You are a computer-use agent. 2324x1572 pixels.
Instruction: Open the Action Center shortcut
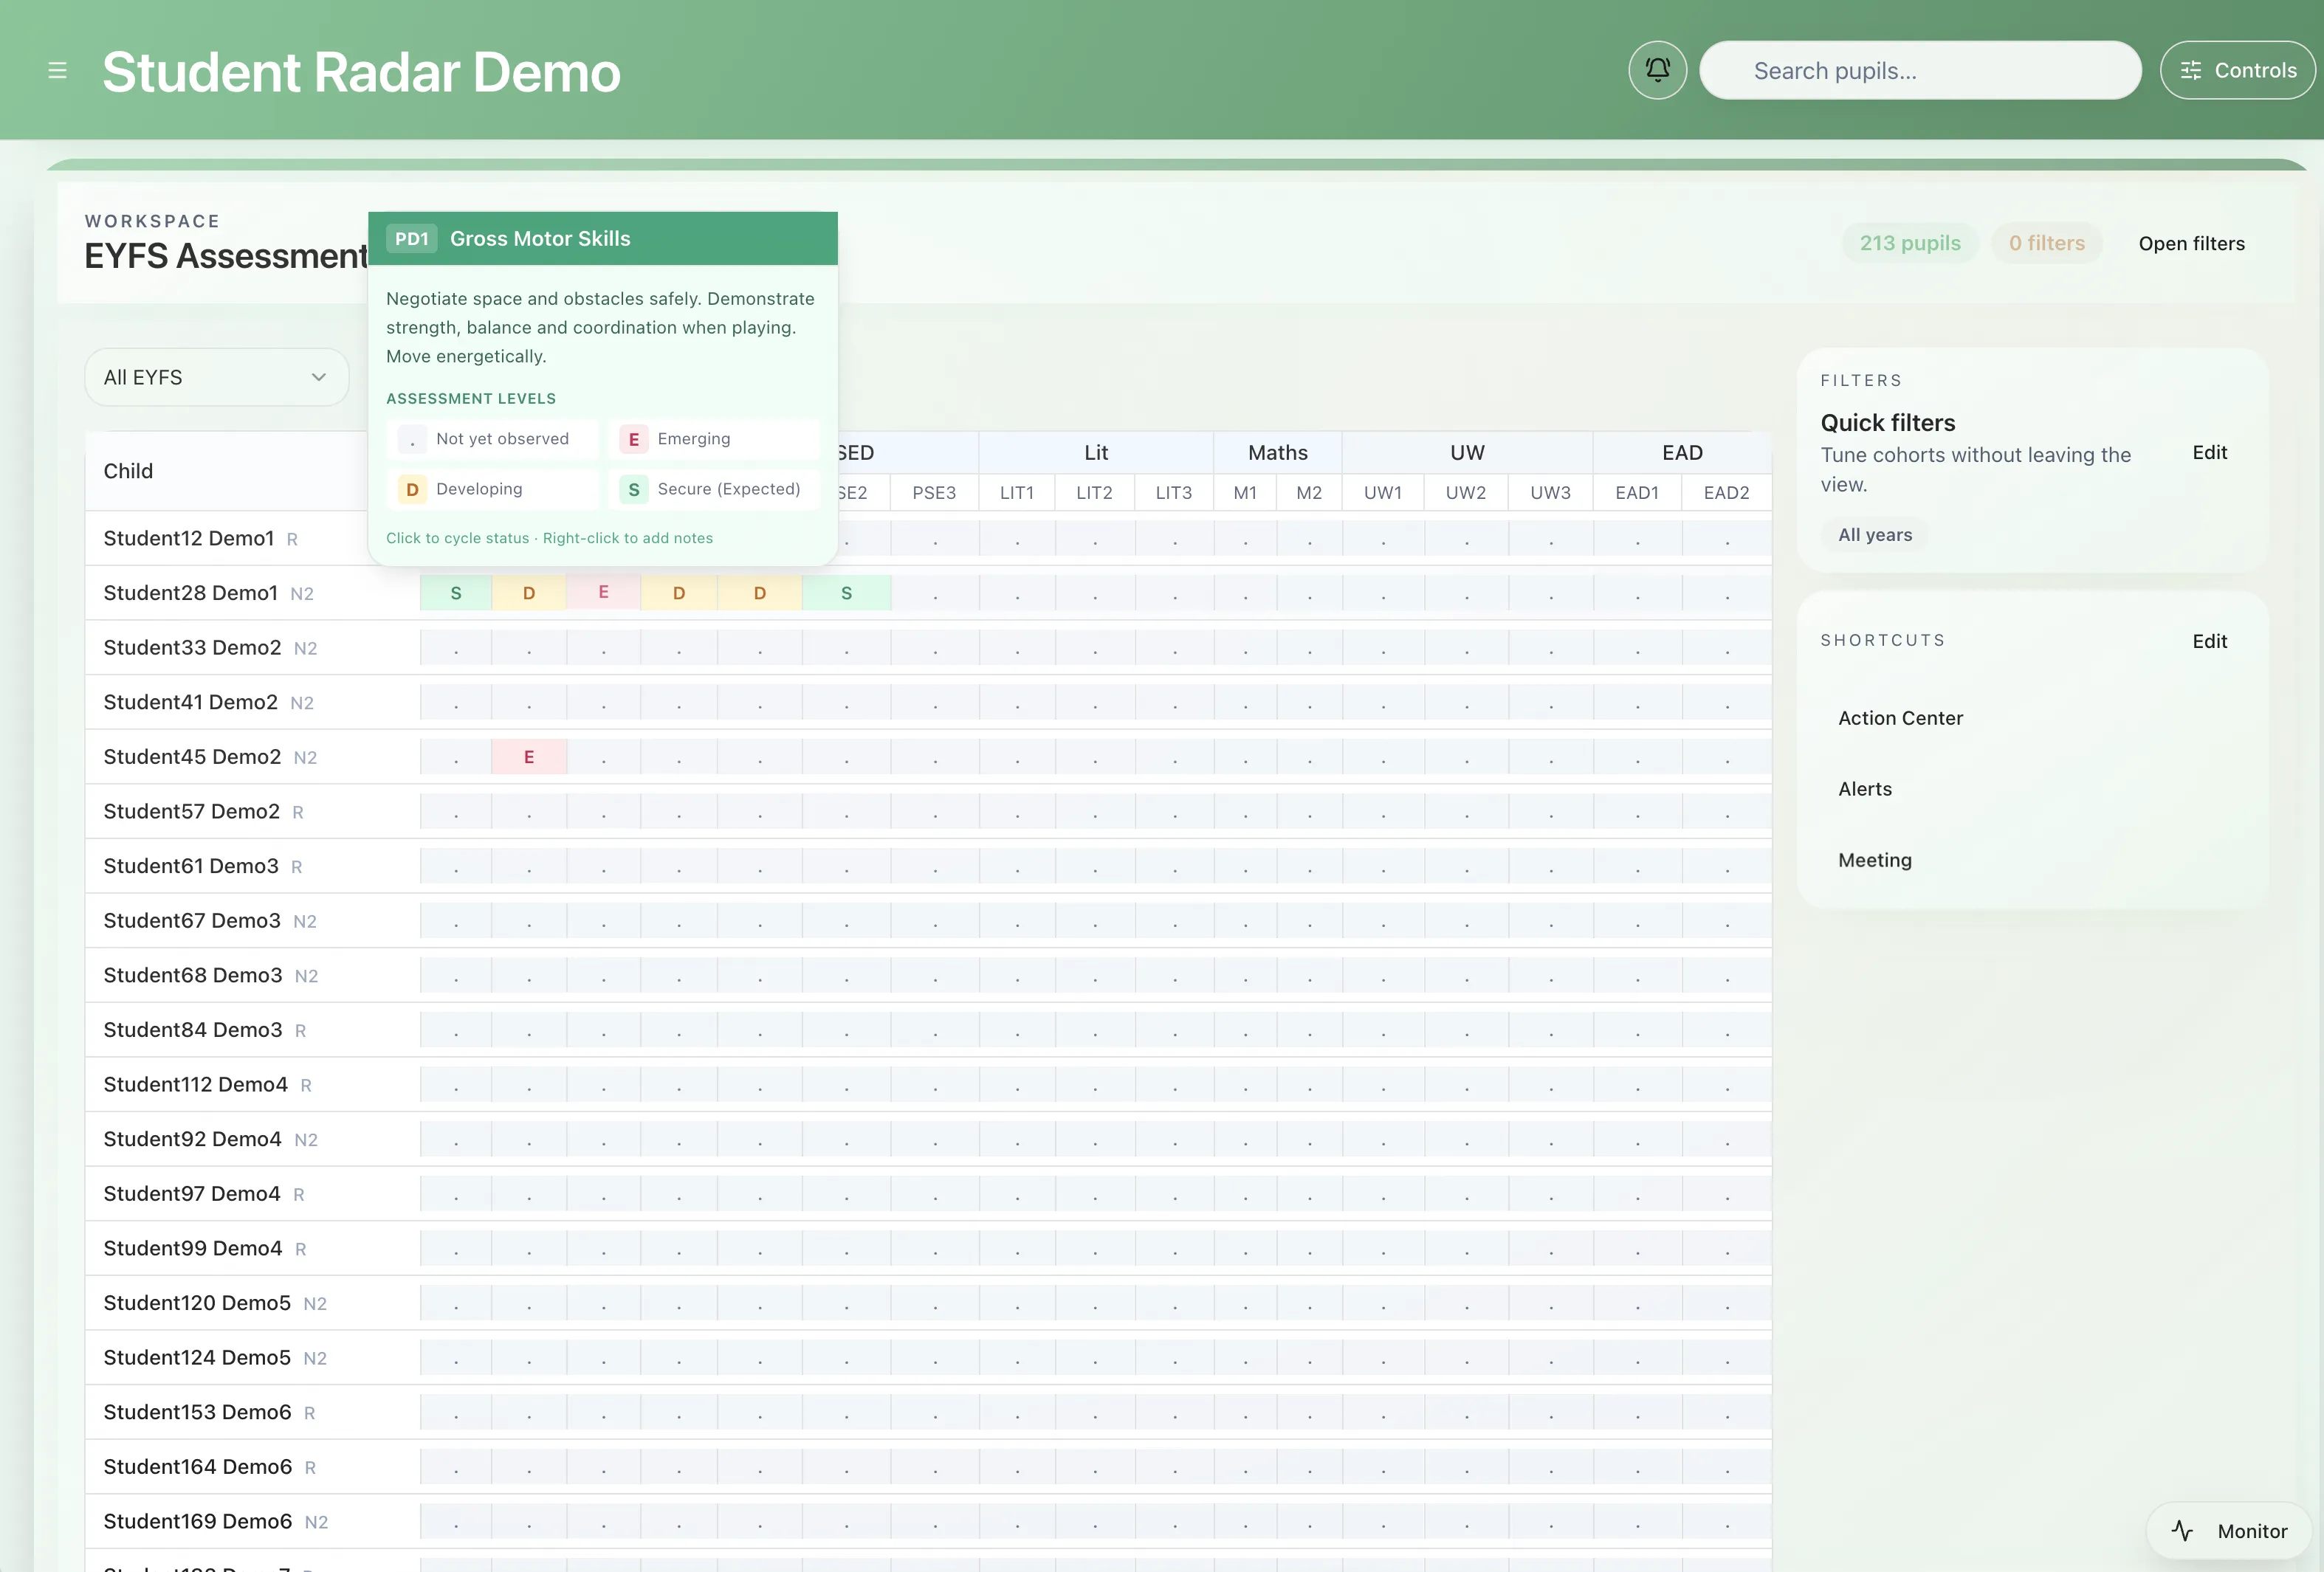1900,718
